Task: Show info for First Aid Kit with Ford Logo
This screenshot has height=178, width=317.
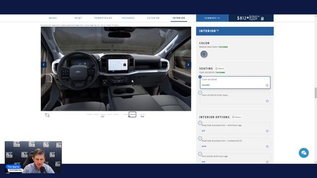Action: [x=267, y=162]
